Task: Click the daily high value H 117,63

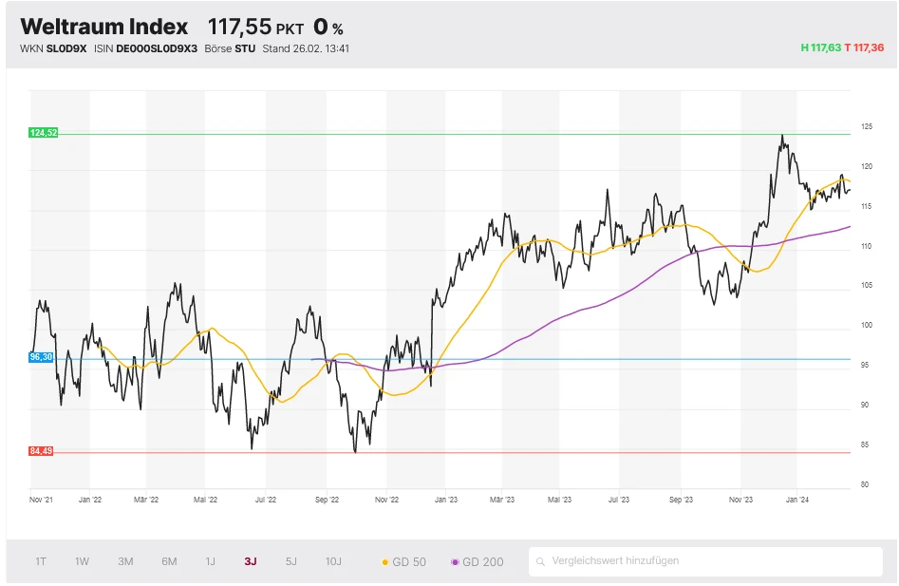Action: click(818, 47)
